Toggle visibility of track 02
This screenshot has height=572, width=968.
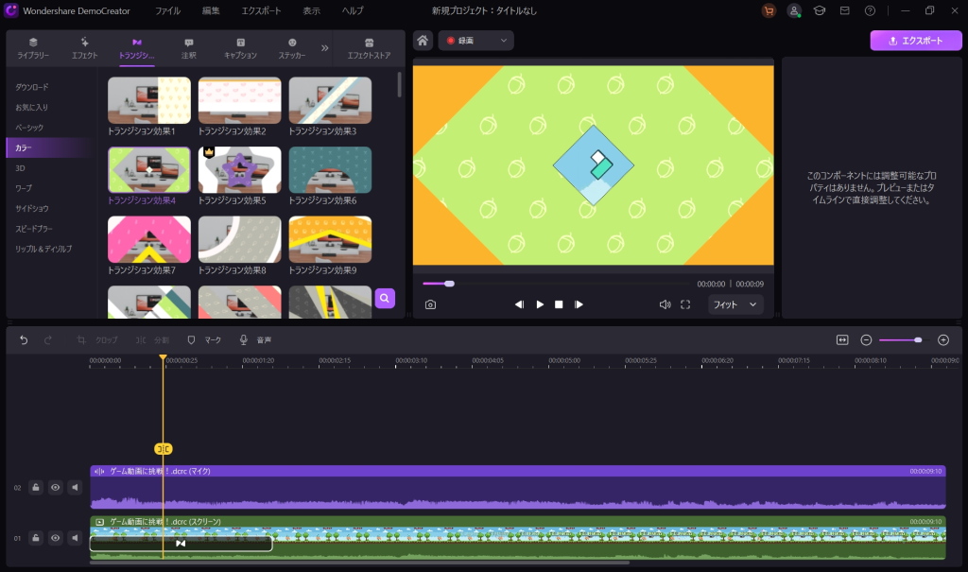[56, 488]
